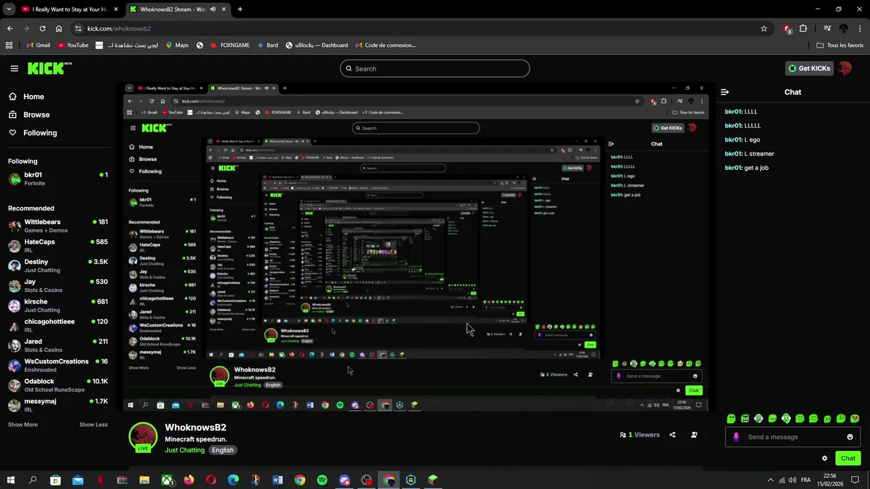Open the Kick hamburger menu
Viewport: 870px width, 489px height.
pos(14,69)
